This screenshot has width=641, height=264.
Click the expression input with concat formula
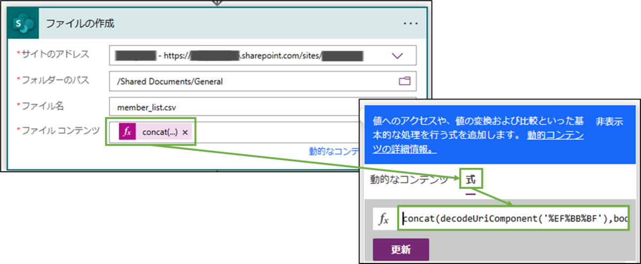click(x=514, y=219)
